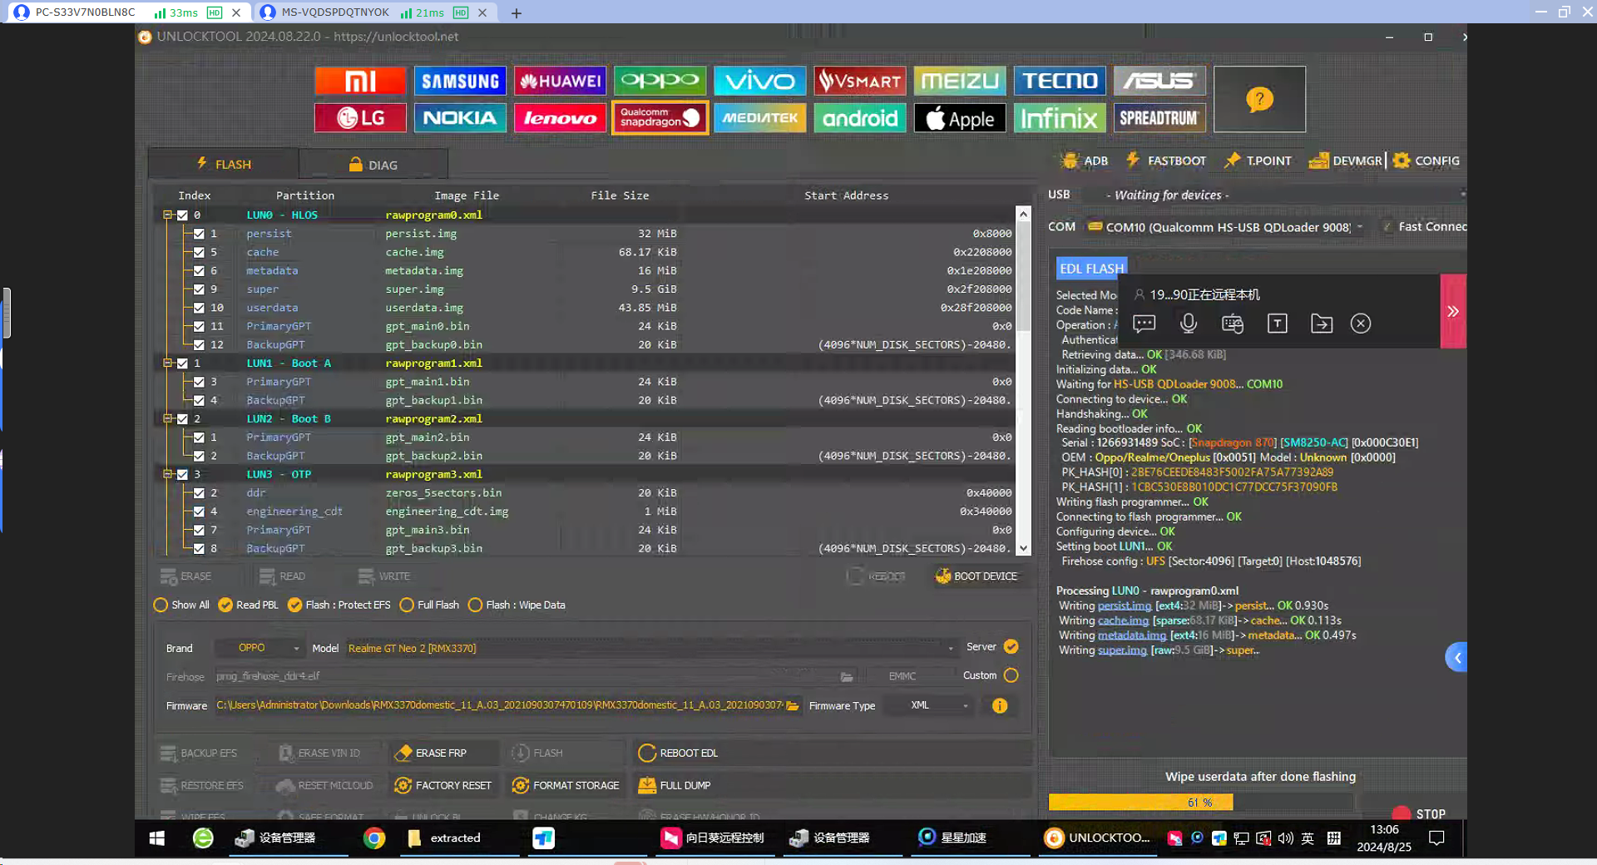
Task: Click the FACTORY RESET button
Action: pos(443,785)
